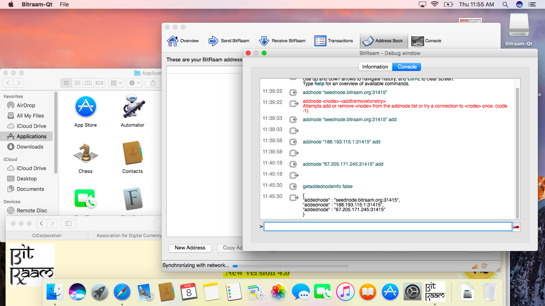Open the Overview page in the wallet toolbar
The image size is (545, 306).
183,41
